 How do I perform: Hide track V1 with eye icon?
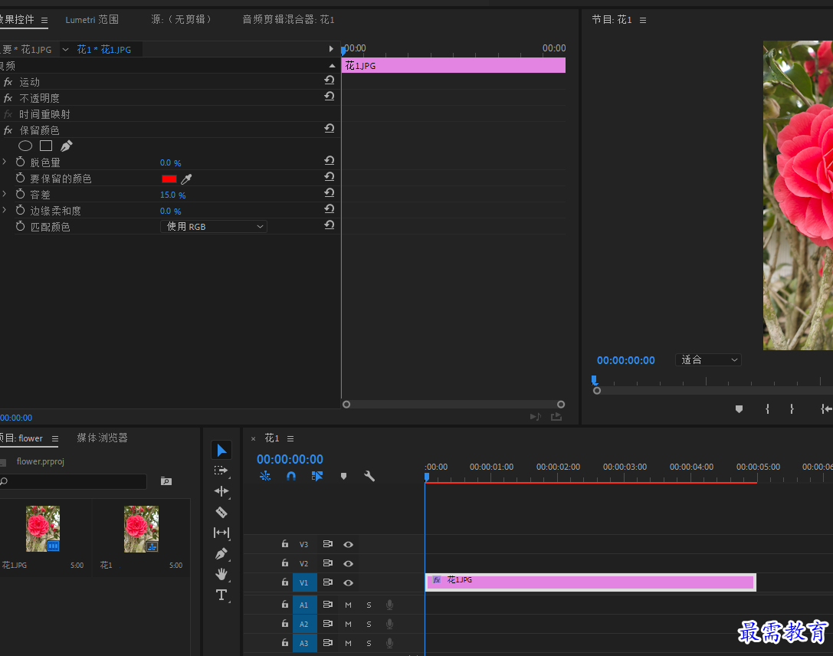(349, 582)
